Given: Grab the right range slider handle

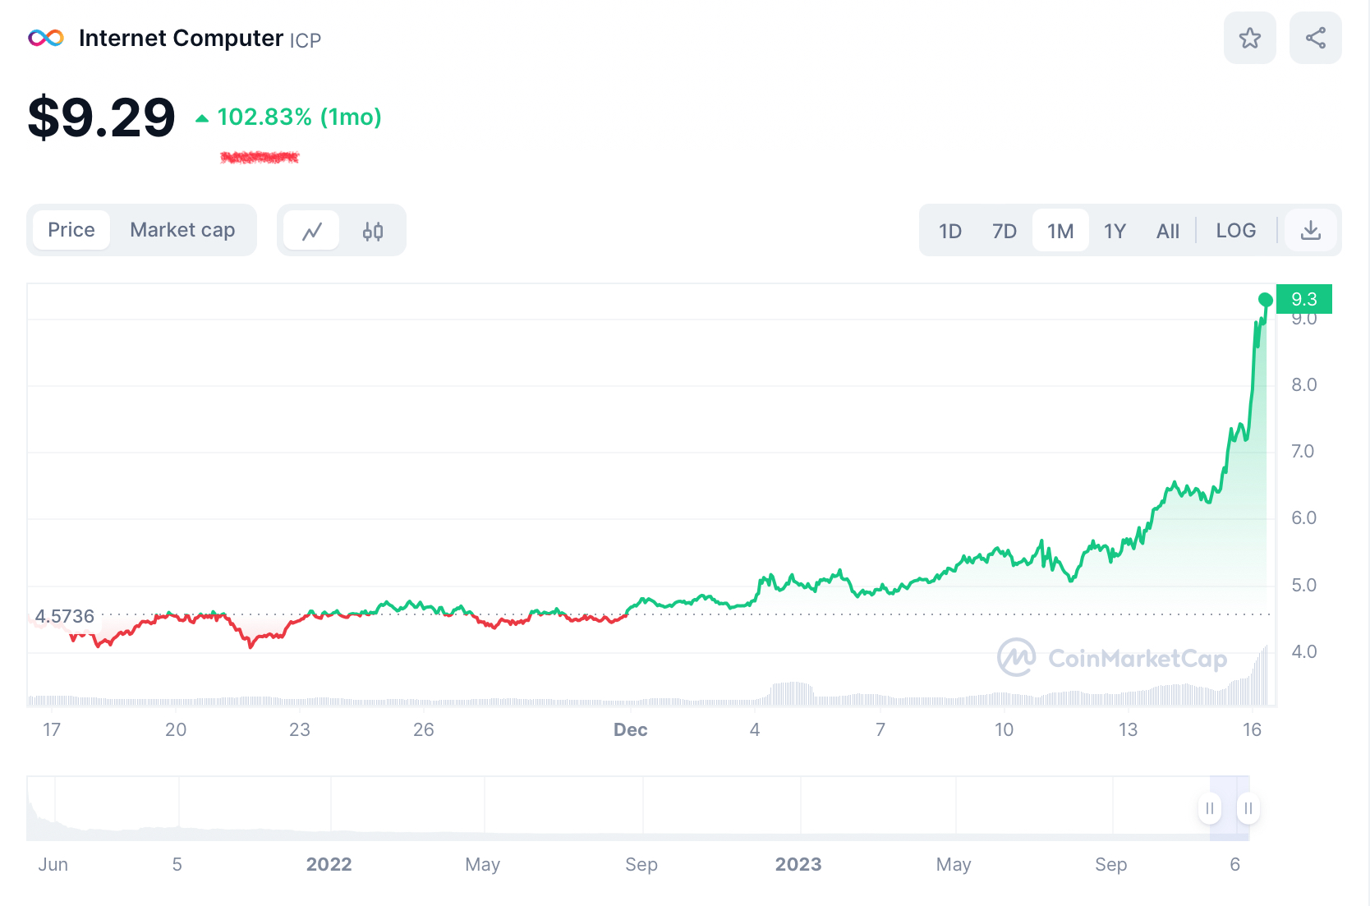Looking at the screenshot, I should 1248,808.
